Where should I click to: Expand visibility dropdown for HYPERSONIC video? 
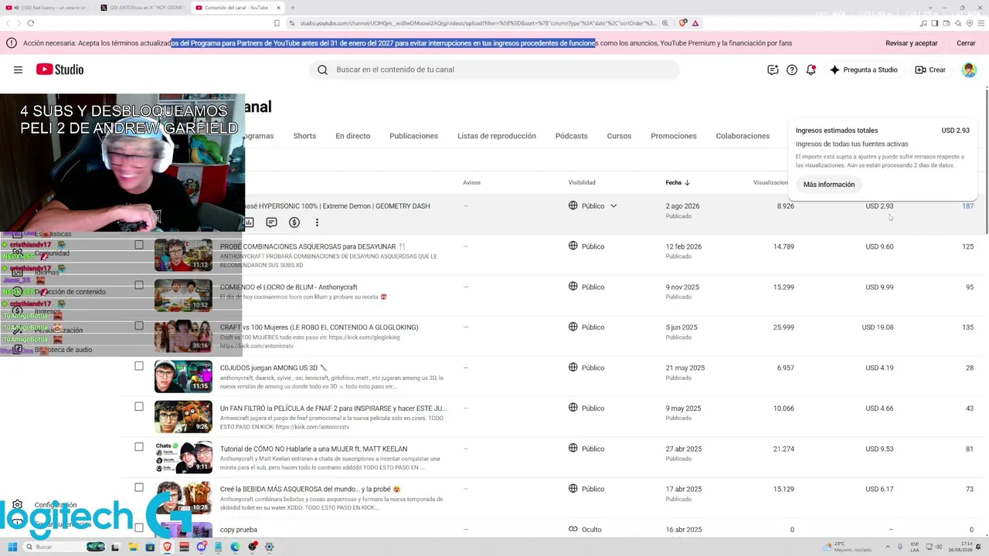coord(613,206)
